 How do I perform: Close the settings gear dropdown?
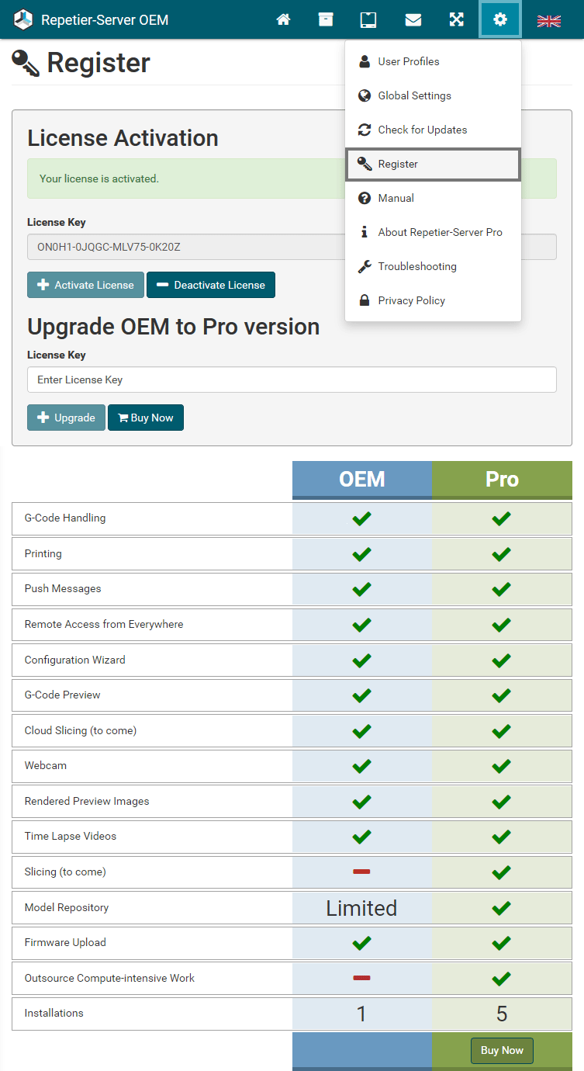[500, 20]
